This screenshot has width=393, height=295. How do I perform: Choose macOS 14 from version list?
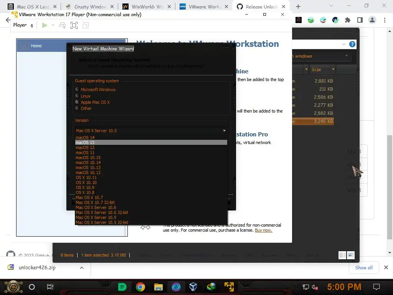coord(151,138)
